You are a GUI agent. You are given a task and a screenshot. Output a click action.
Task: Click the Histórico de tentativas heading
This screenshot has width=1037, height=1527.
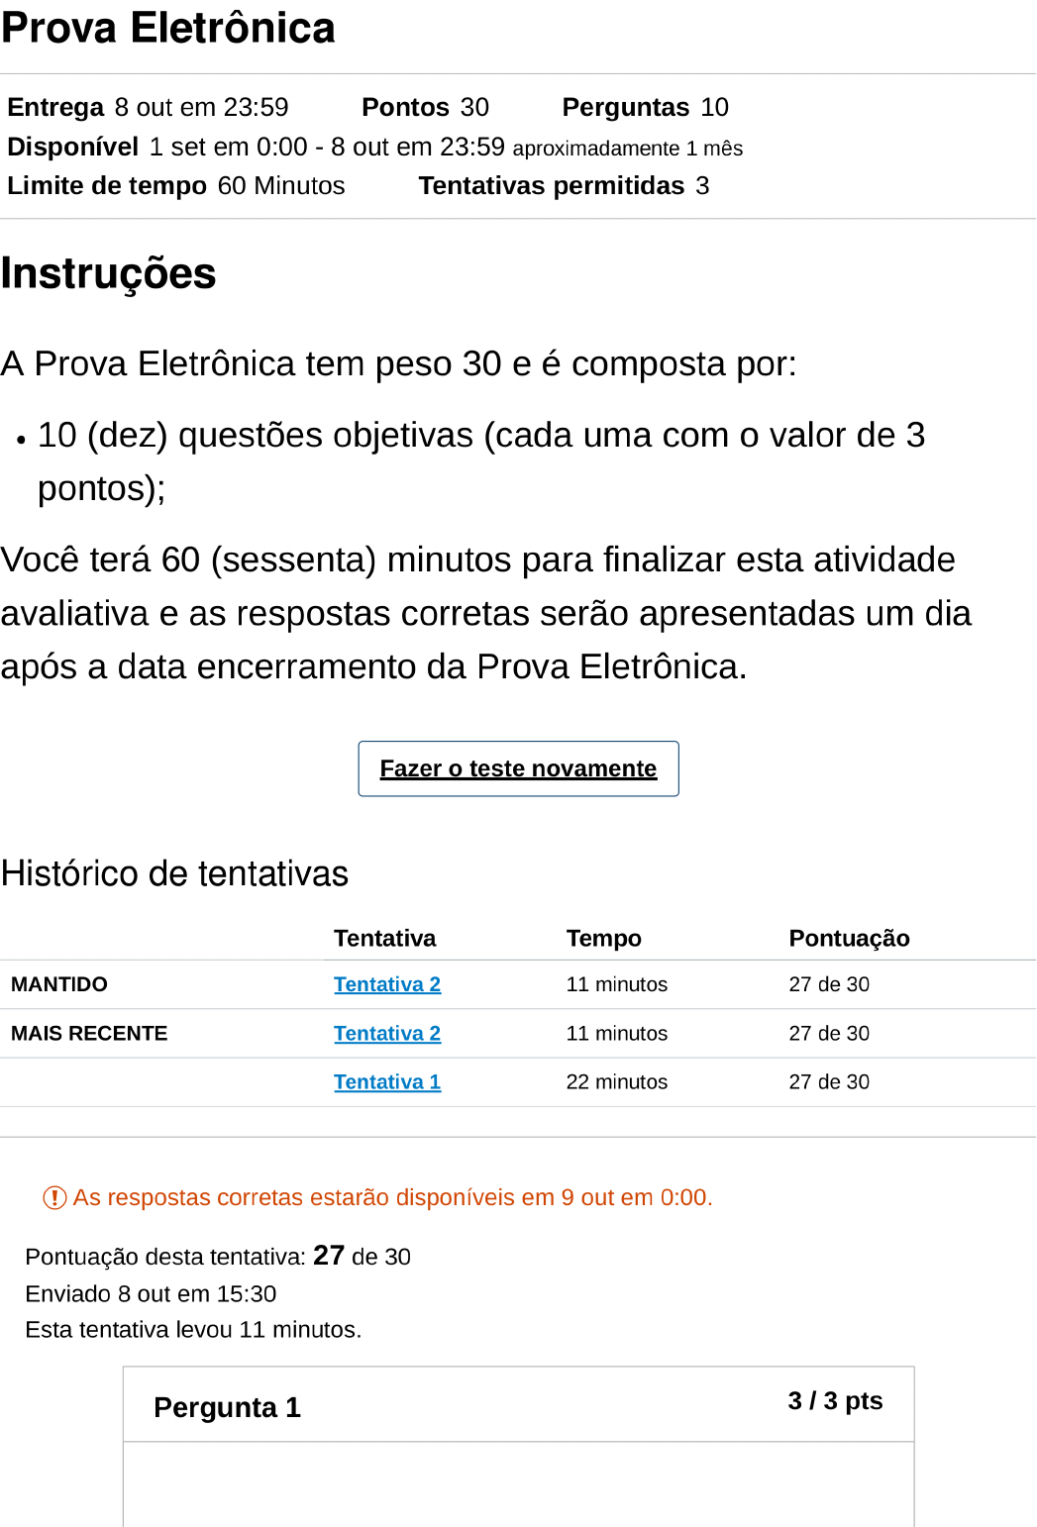(x=174, y=873)
